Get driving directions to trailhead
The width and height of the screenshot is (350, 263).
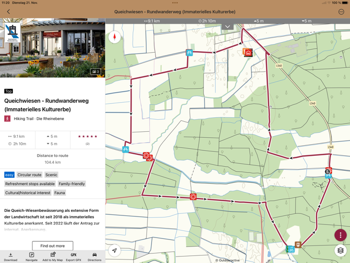coord(94,257)
